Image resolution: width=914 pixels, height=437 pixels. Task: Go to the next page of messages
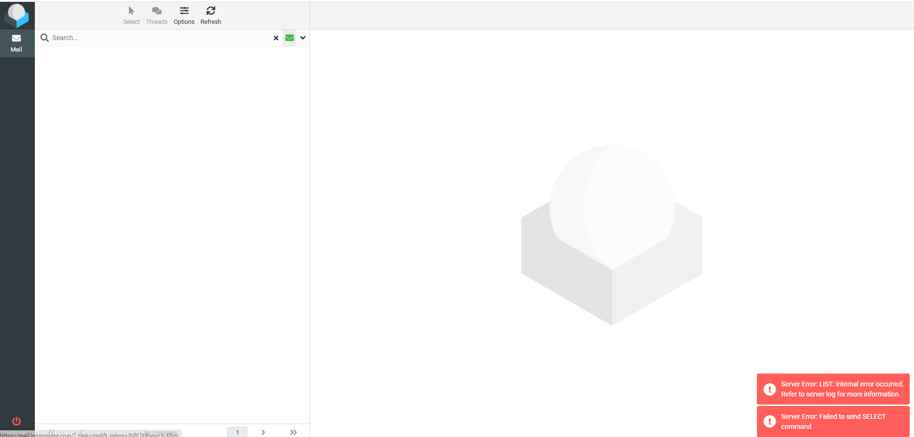point(263,432)
